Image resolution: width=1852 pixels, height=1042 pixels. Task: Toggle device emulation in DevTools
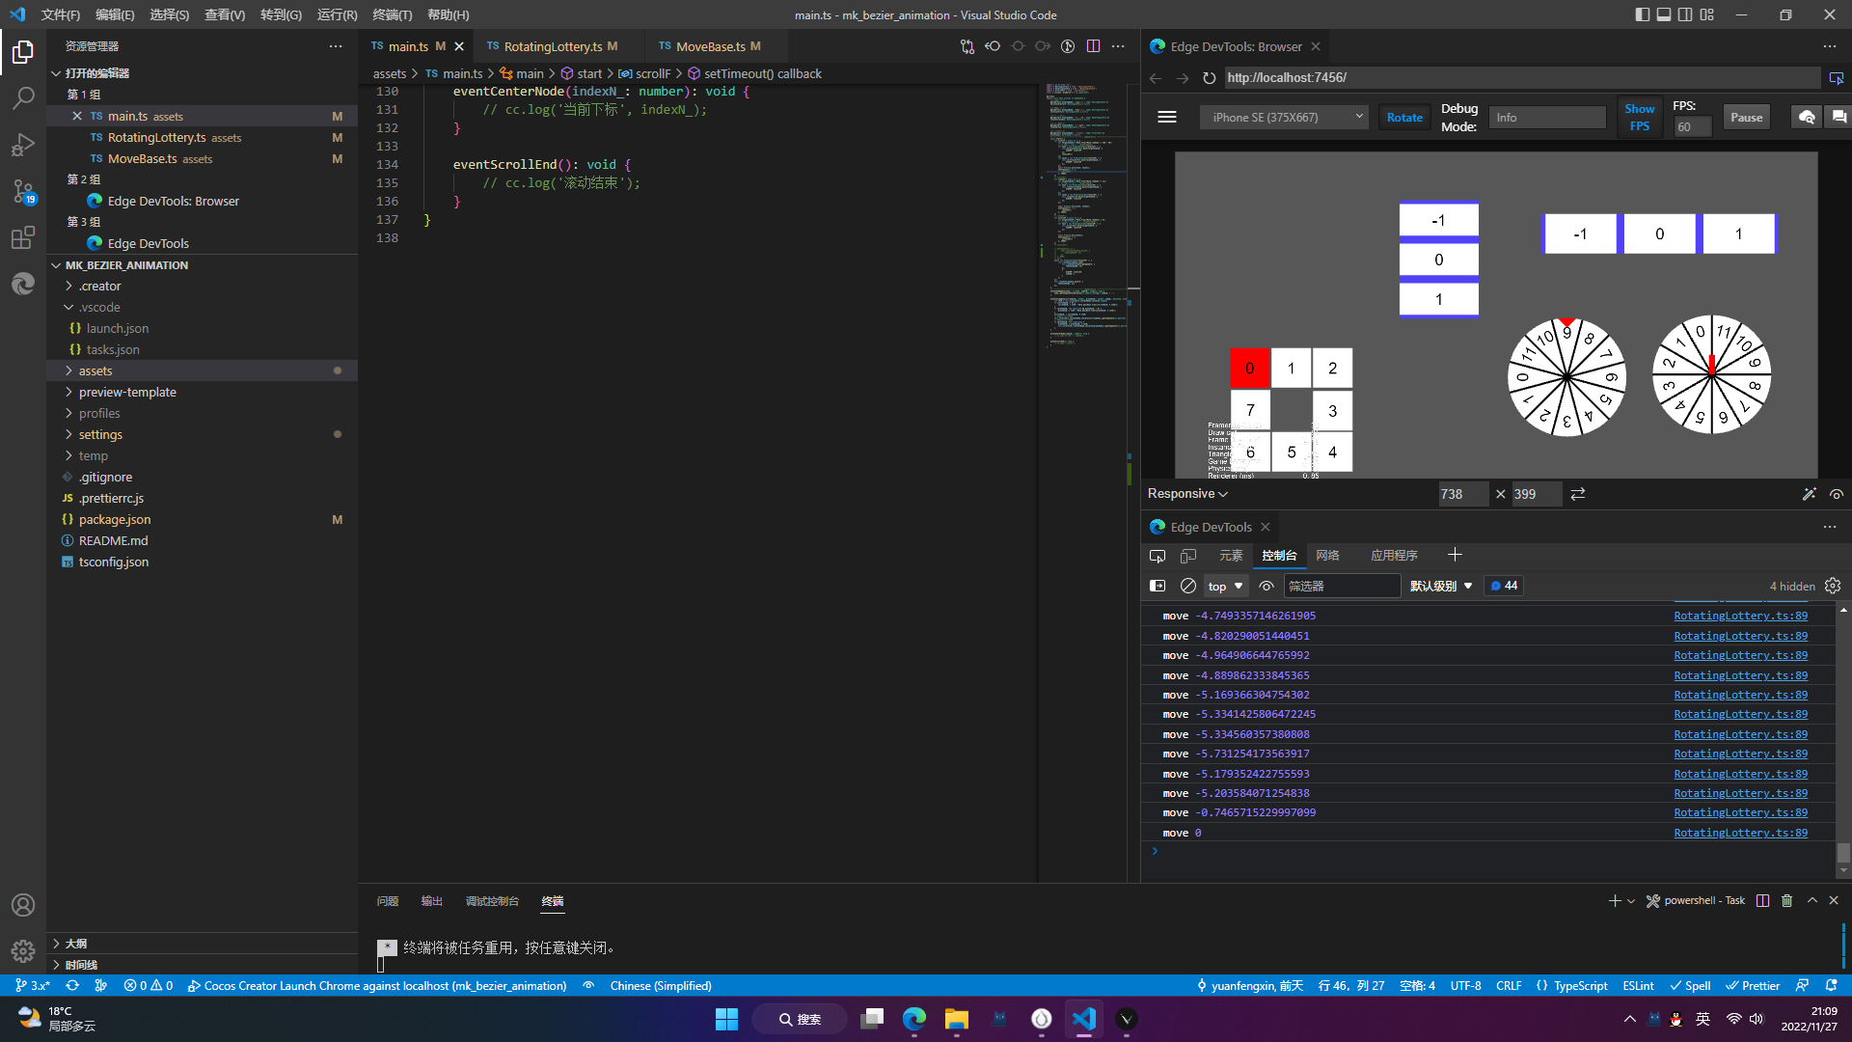tap(1188, 556)
